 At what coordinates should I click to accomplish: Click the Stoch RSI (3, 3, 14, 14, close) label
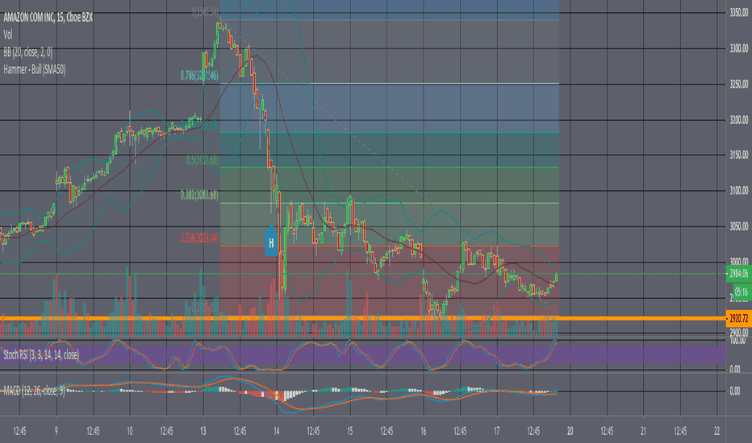pos(41,355)
